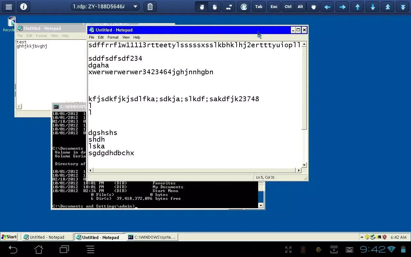Click the line 'sddfsdfsdf234' in Notepad
Image resolution: width=411 pixels, height=257 pixels.
click(x=115, y=58)
